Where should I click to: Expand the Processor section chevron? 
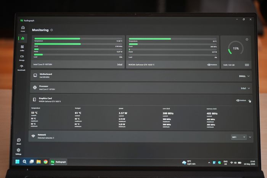pyautogui.click(x=249, y=88)
